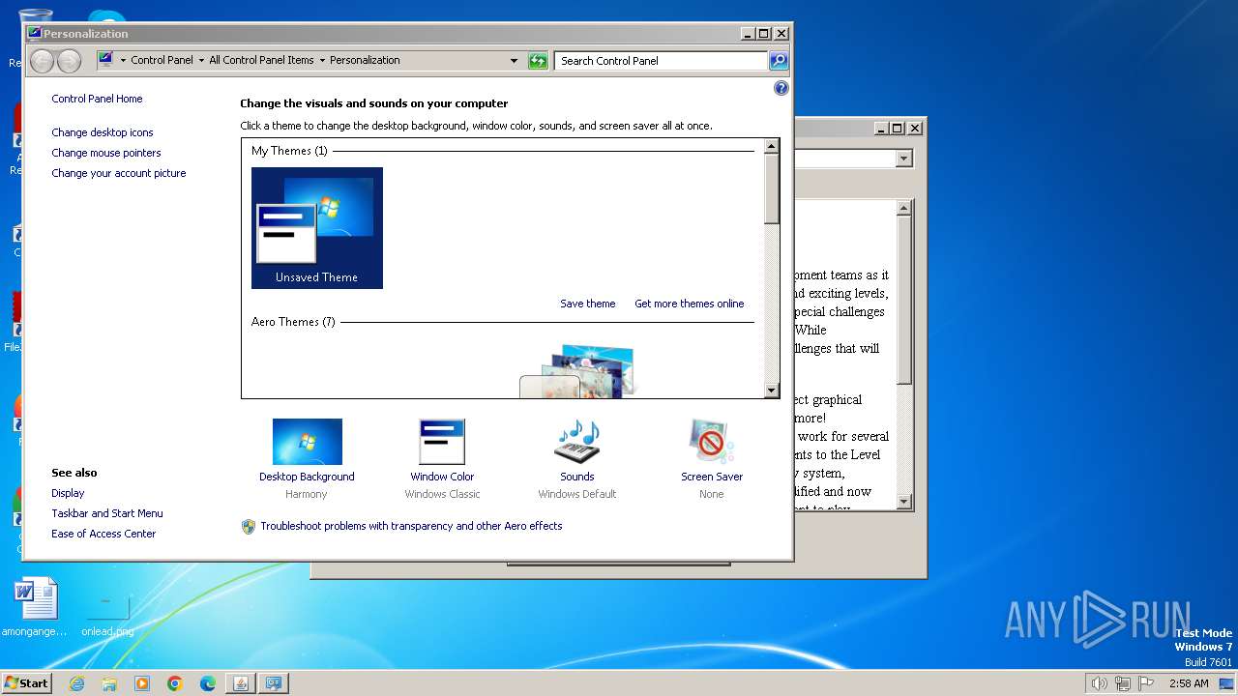Click themes list scroll up arrow
Image resolution: width=1238 pixels, height=696 pixels.
click(x=771, y=147)
